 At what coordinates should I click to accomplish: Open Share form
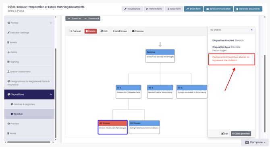coord(193,9)
